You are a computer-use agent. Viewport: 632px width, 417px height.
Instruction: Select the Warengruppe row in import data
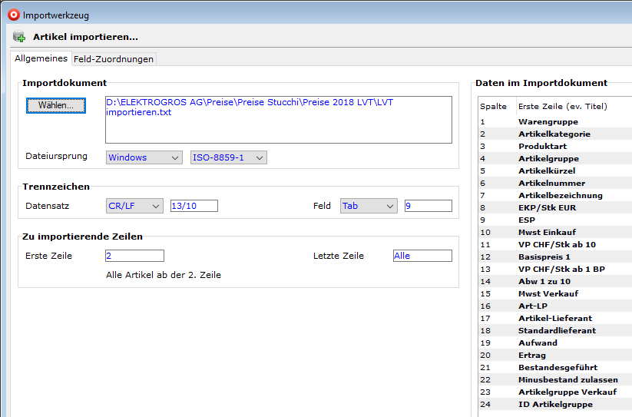click(548, 121)
